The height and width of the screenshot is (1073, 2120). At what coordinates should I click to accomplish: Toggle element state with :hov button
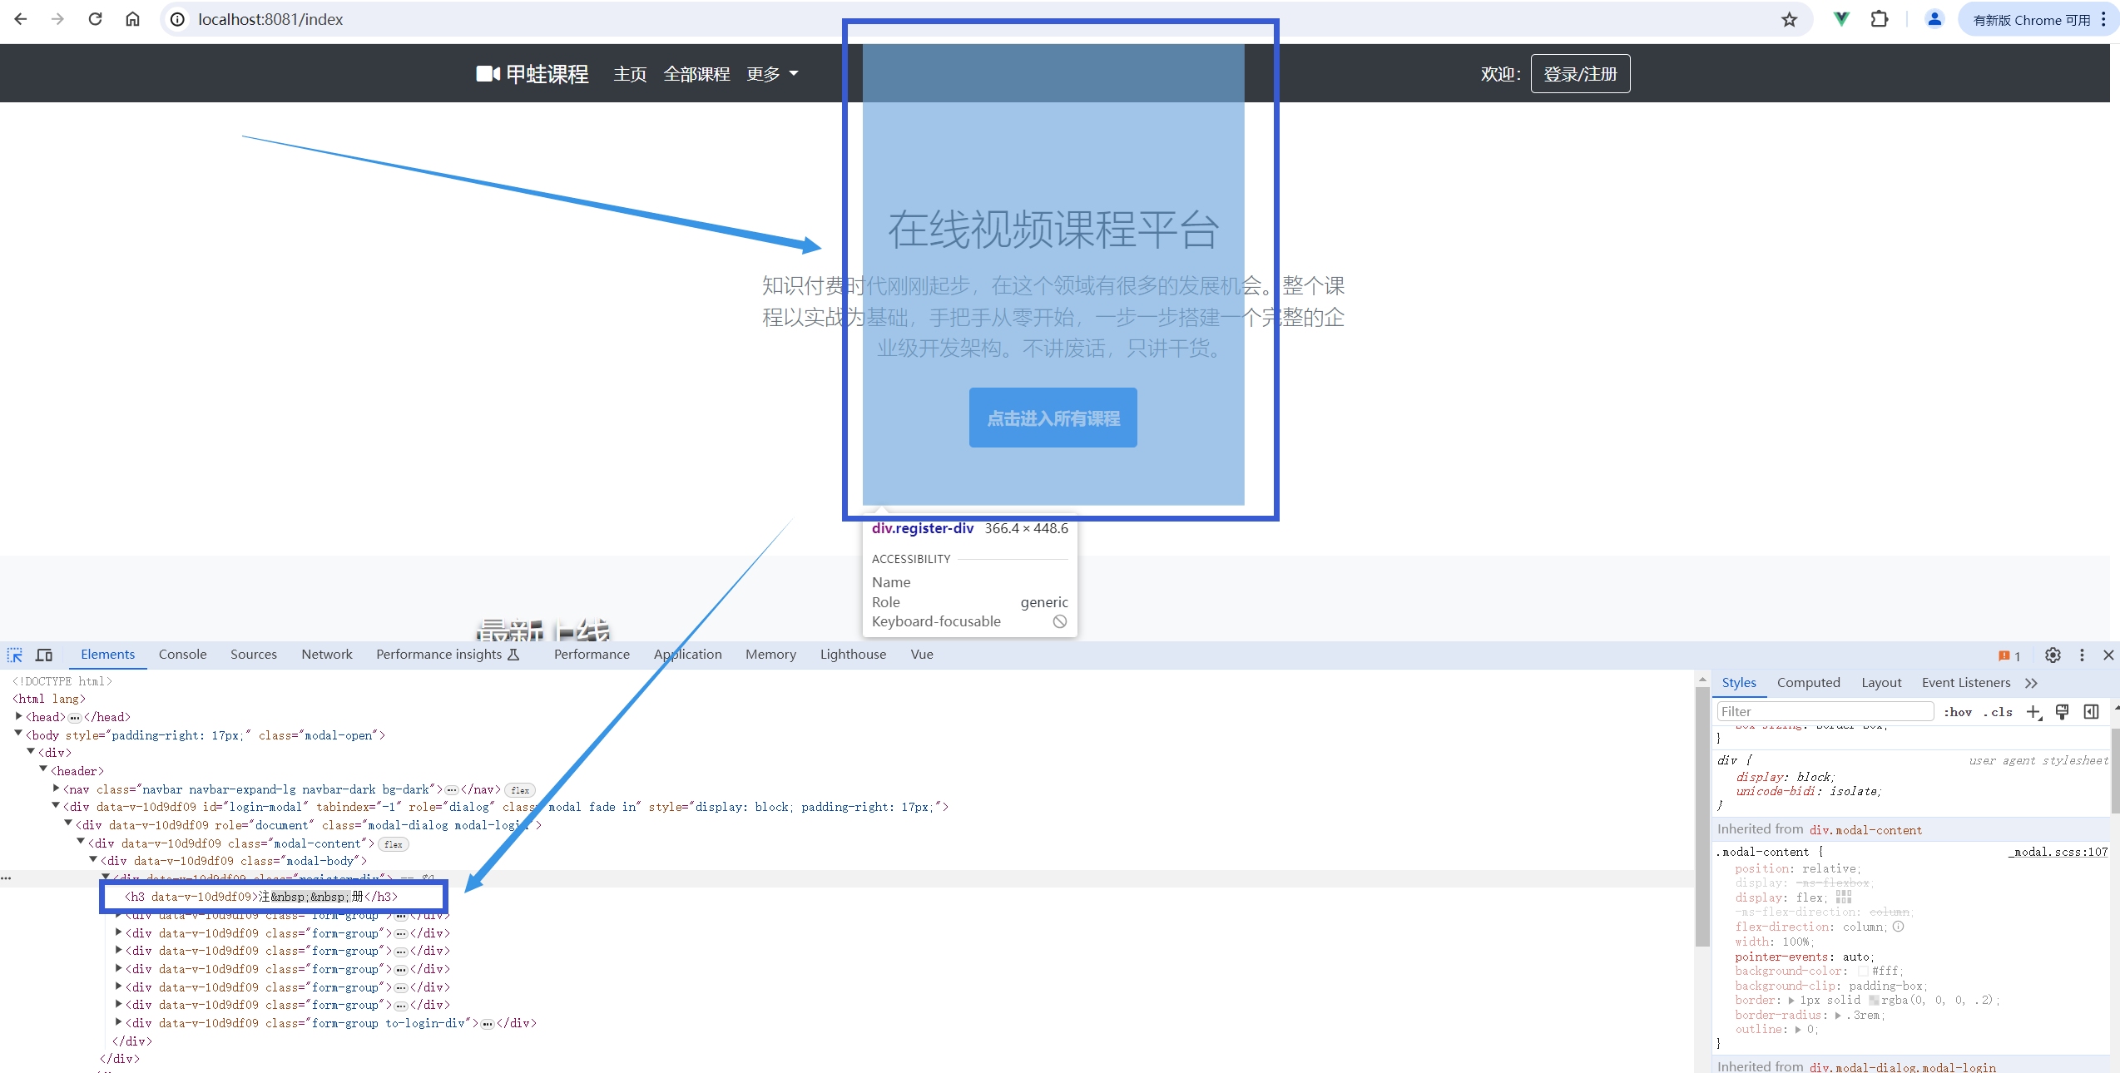(x=1959, y=712)
